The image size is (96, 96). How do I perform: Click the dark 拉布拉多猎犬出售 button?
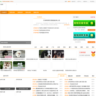pyautogui.click(x=23, y=89)
